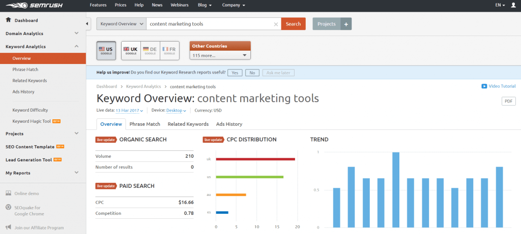Click the SEOquake gear icon
Image resolution: width=521 pixels, height=234 pixels.
click(x=9, y=207)
